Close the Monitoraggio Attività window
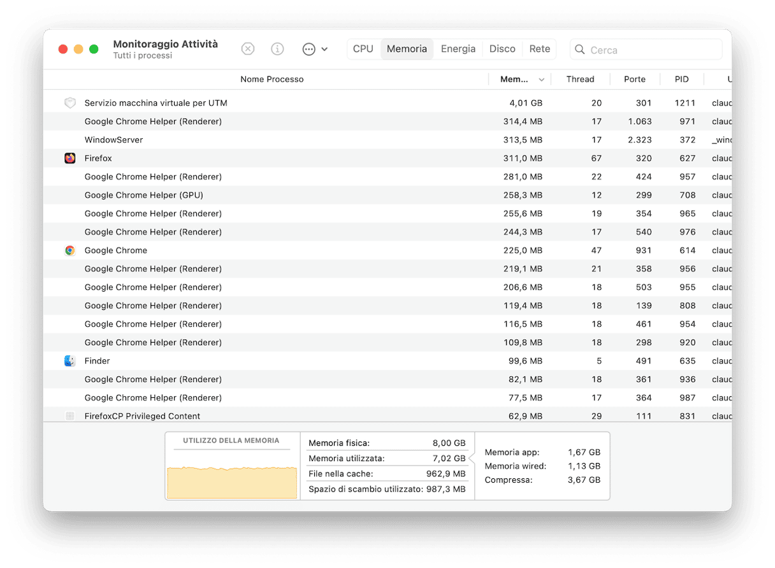775x568 pixels. coord(63,49)
